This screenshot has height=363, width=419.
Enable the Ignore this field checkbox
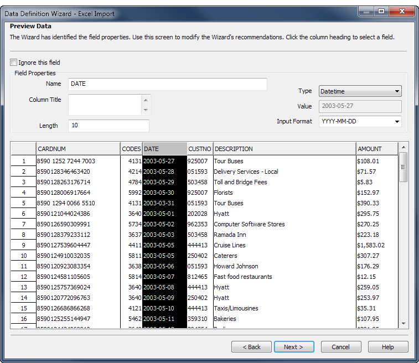14,63
